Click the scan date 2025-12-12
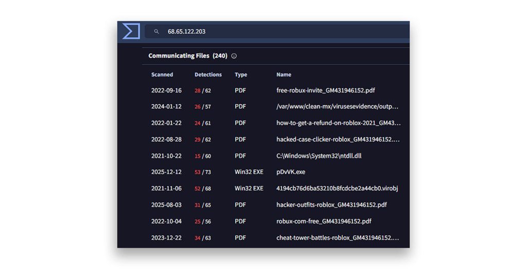The height and width of the screenshot is (269, 527). pos(166,172)
